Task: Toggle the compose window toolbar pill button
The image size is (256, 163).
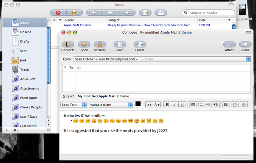Action: coord(248,33)
